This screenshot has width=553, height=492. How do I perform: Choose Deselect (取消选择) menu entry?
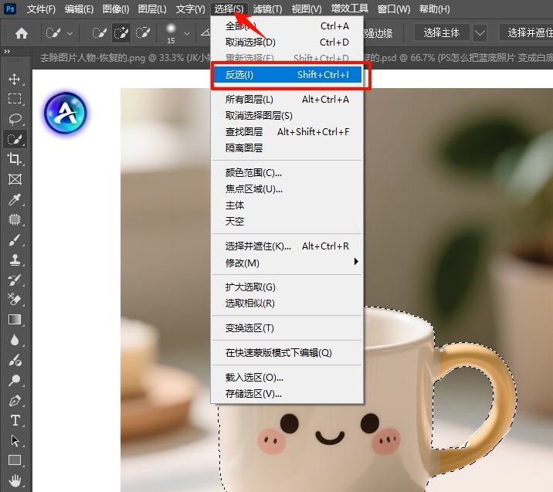pos(287,42)
